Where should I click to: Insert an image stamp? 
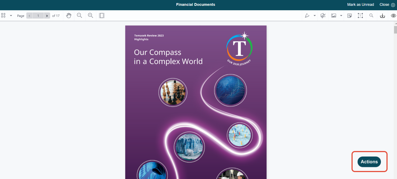(334, 16)
